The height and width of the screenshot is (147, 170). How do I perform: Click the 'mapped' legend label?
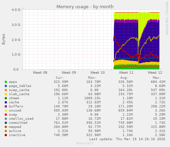point(15,127)
